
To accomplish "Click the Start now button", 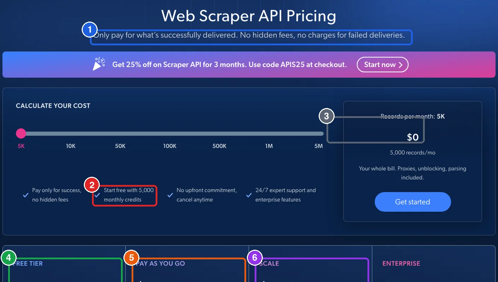I will [x=382, y=64].
